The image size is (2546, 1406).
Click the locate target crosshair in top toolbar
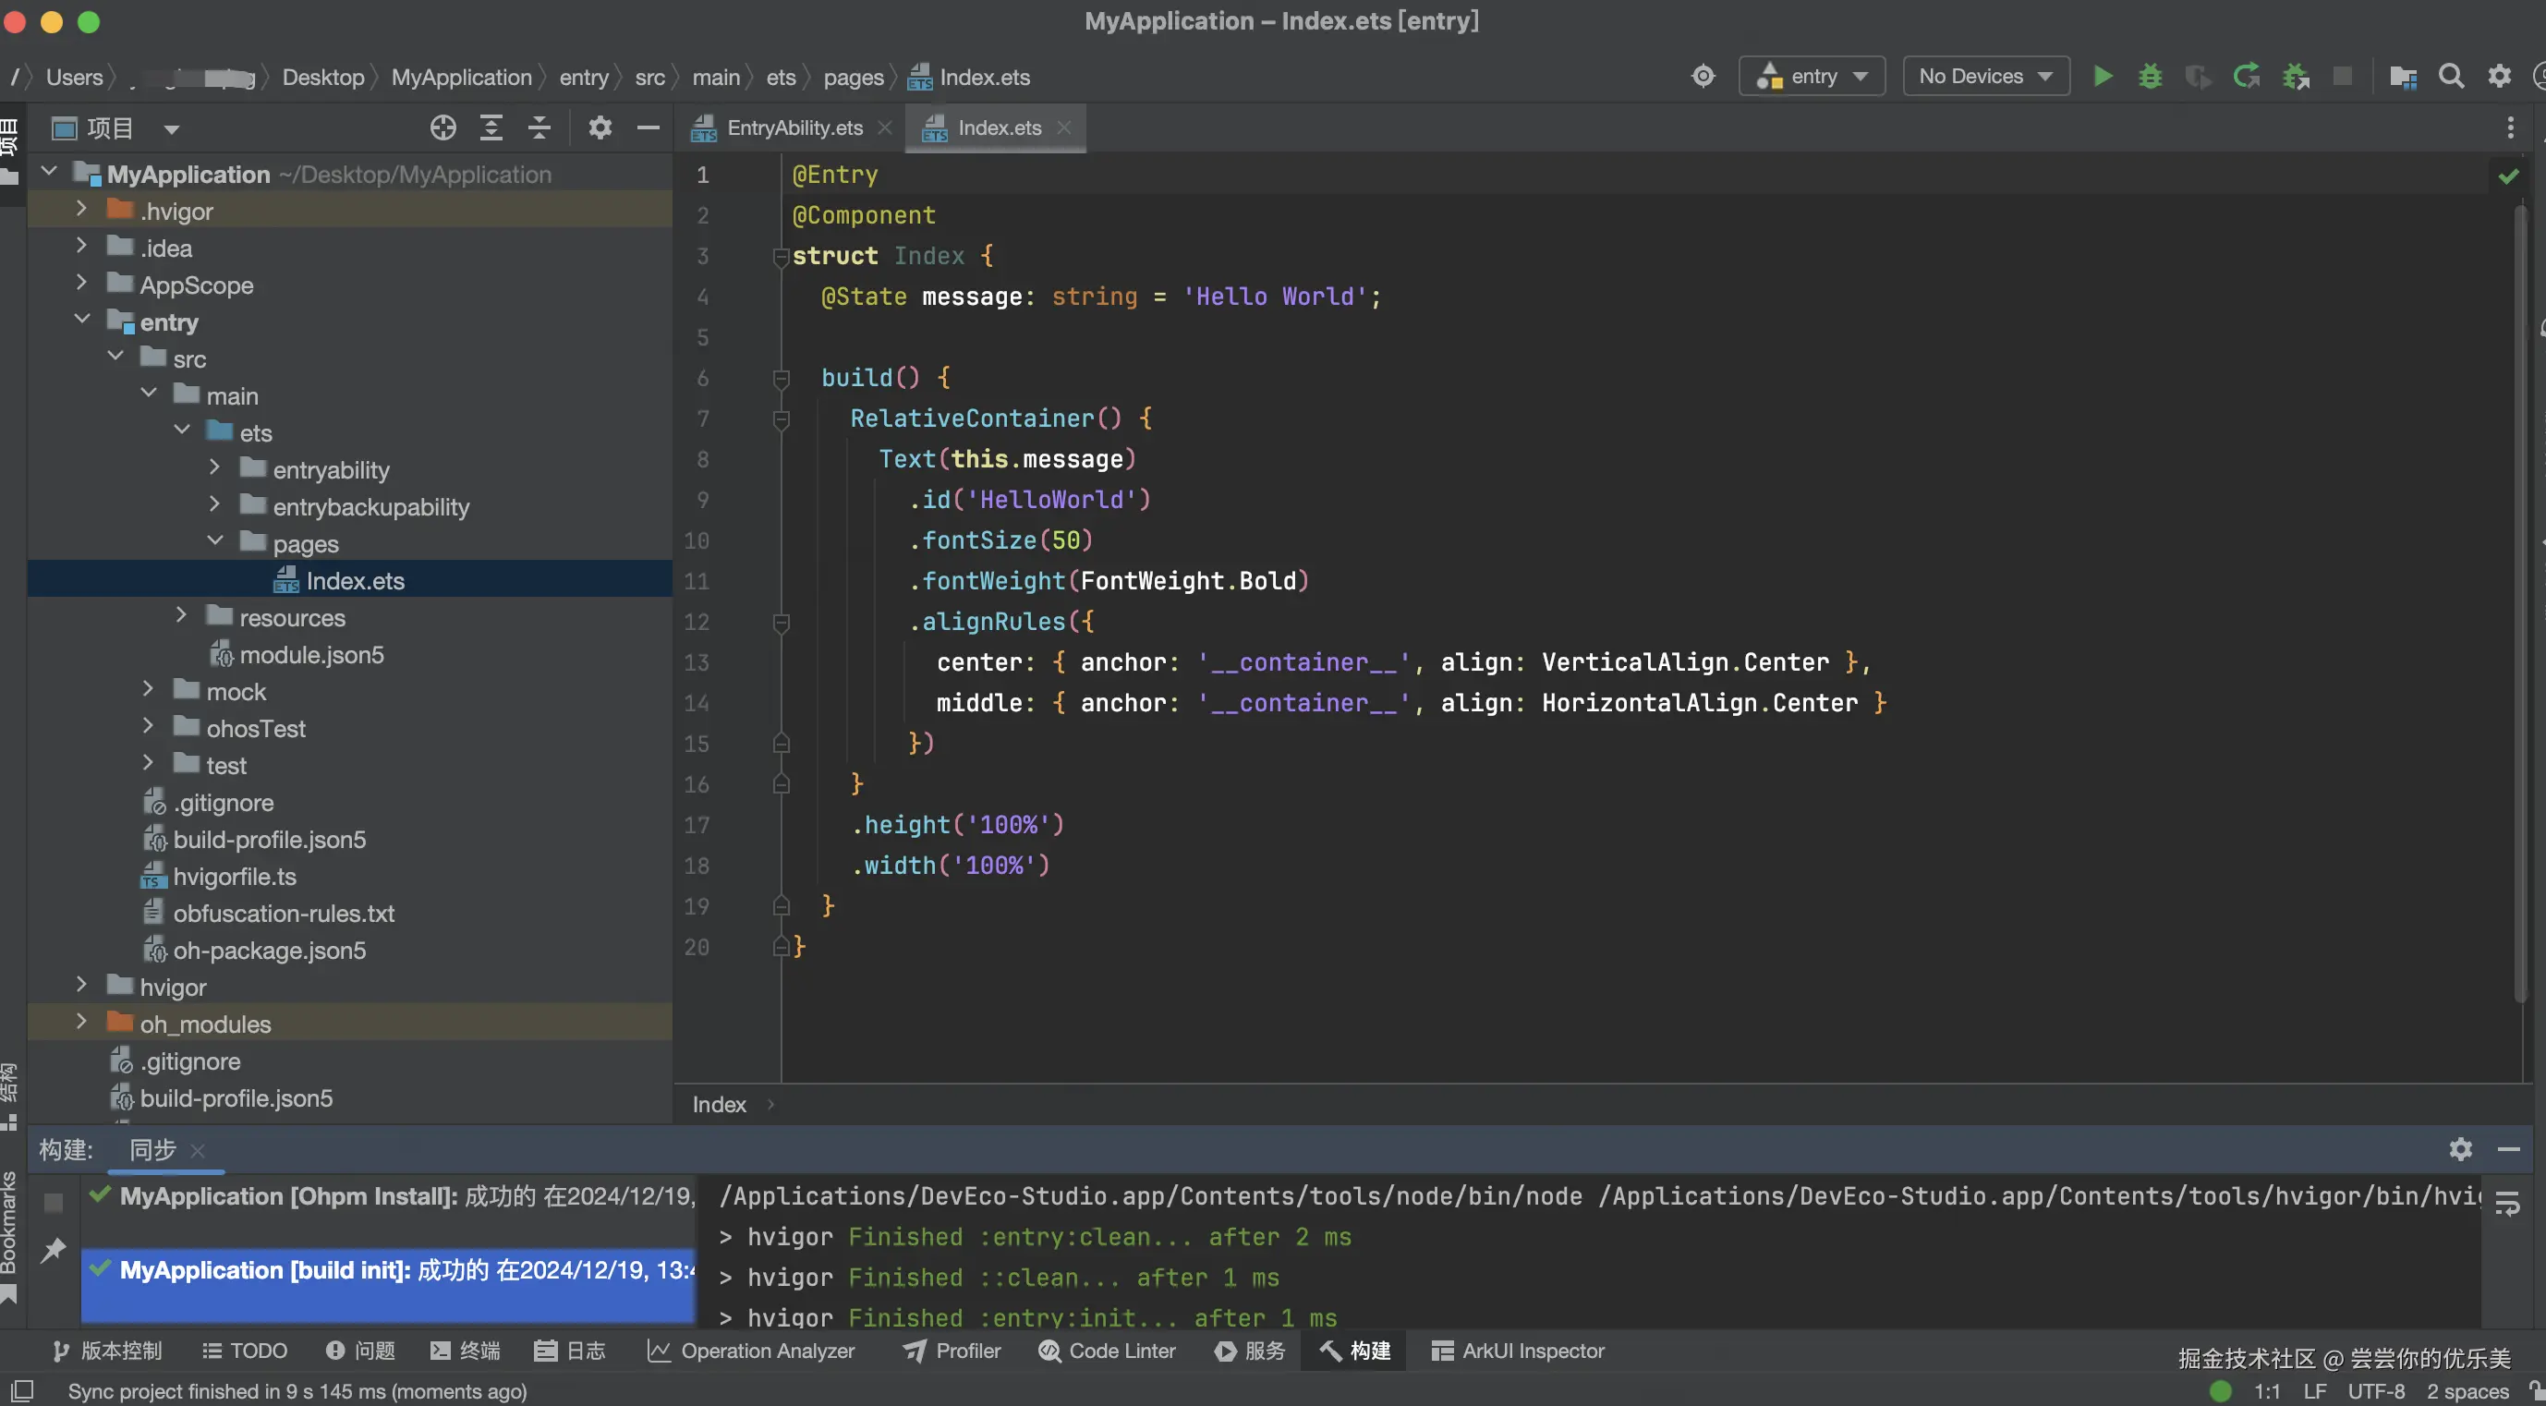click(x=1703, y=76)
